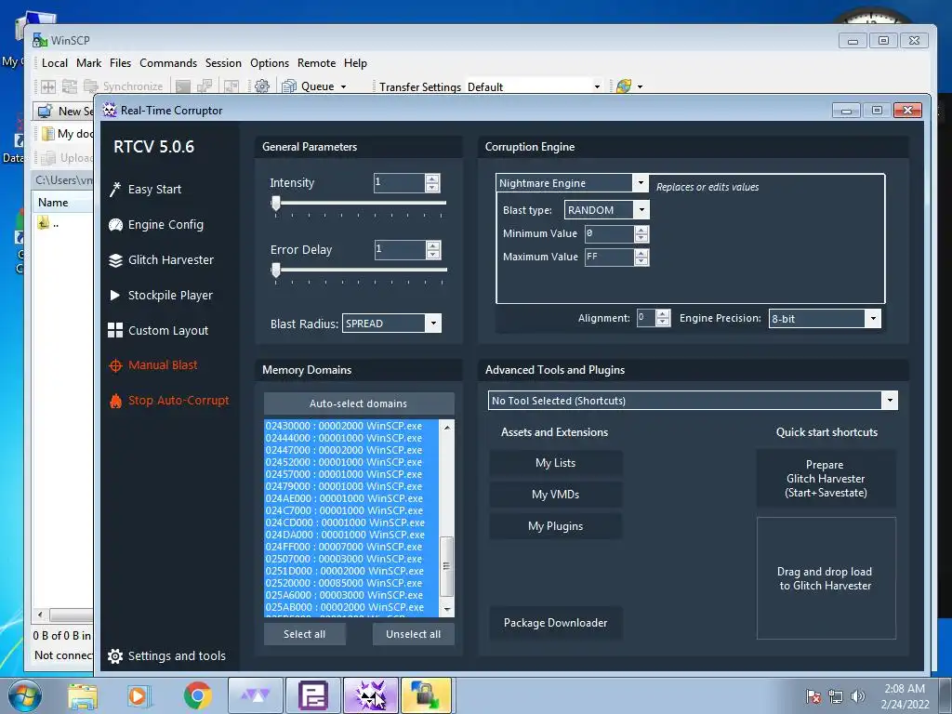Open WinSCP Options menu

coord(270,63)
